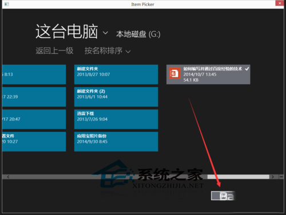Image resolution: width=286 pixels, height=215 pixels.
Task: Click the file size 54.1 KB
Action: 191,80
